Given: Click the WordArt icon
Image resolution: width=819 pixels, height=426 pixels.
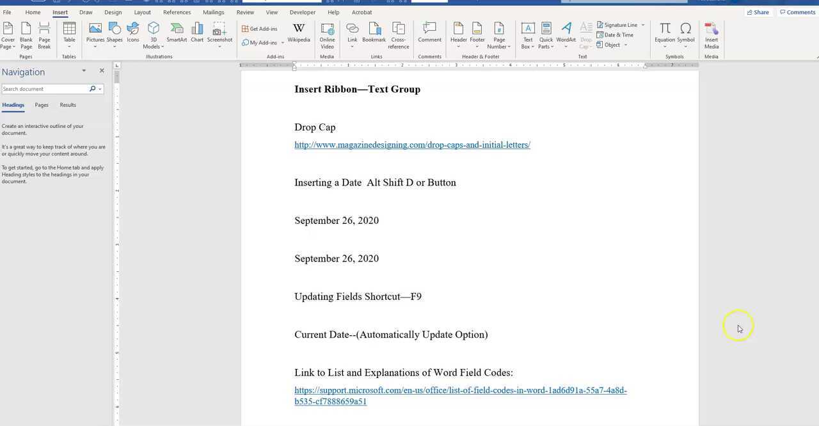Looking at the screenshot, I should tap(566, 33).
